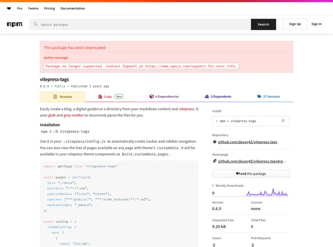Open github.com/davay42/vitepress-tags repository link
The image size is (333, 247).
pos(248,142)
